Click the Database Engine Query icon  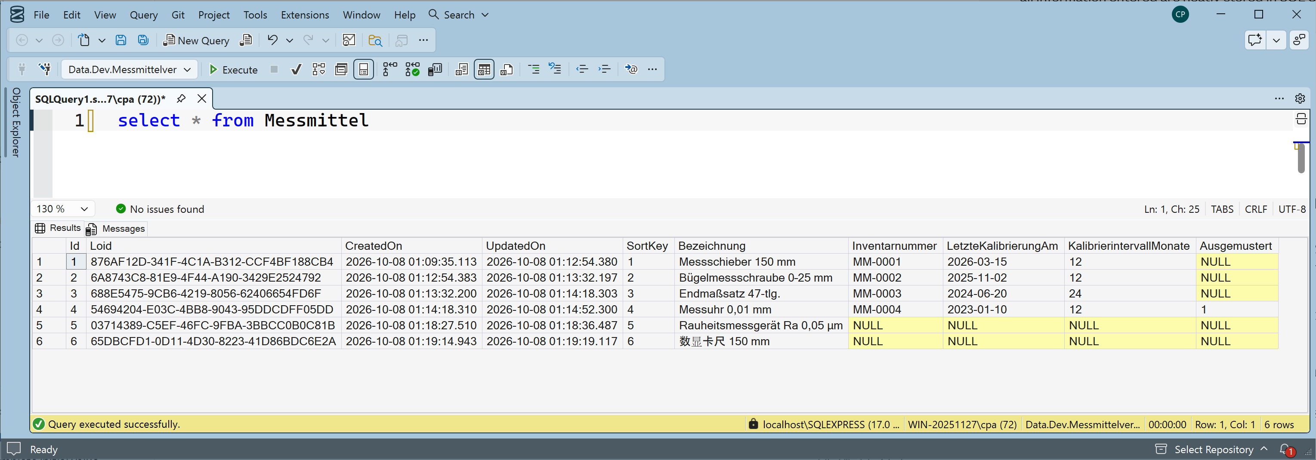(246, 40)
